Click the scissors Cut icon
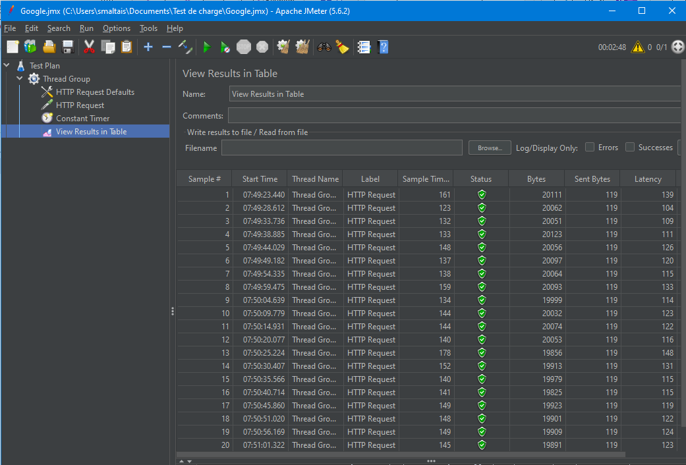This screenshot has height=465, width=686. (x=89, y=47)
